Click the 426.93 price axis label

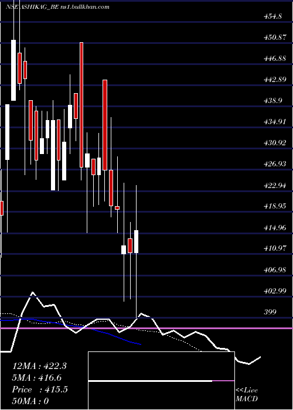(x=274, y=164)
